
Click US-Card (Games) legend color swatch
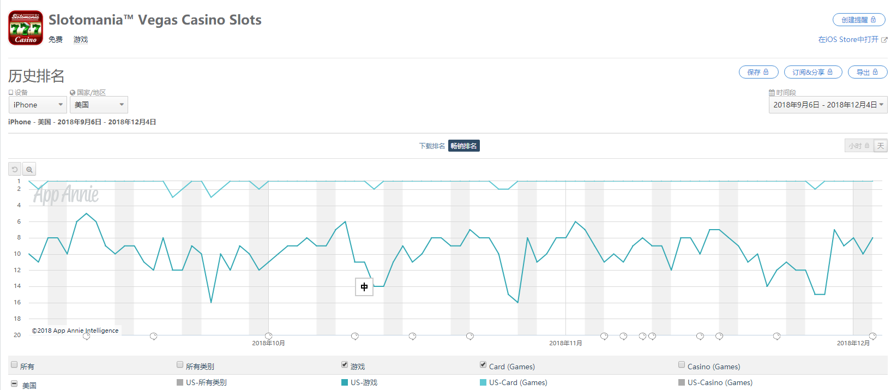[x=483, y=382]
